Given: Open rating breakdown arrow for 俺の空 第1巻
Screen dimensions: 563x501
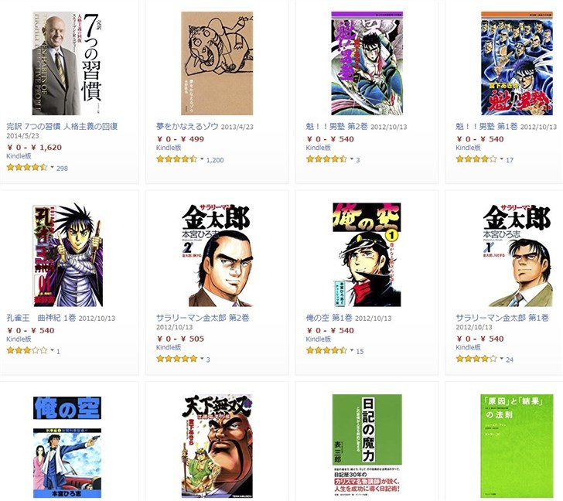Looking at the screenshot, I should [x=352, y=350].
